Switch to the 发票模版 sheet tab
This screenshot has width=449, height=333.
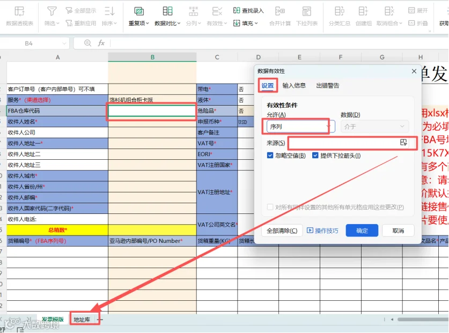pos(53,319)
